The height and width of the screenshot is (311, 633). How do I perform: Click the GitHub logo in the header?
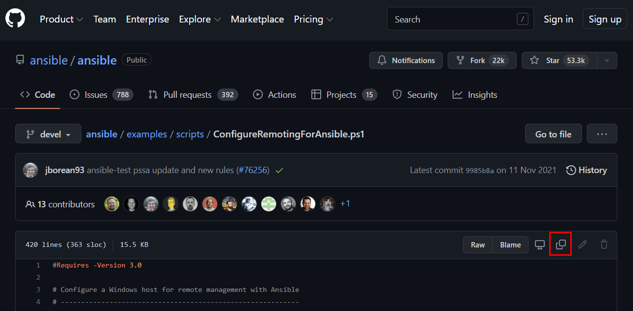point(15,19)
